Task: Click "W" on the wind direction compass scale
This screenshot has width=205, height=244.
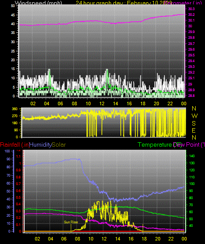Action: pyautogui.click(x=194, y=116)
